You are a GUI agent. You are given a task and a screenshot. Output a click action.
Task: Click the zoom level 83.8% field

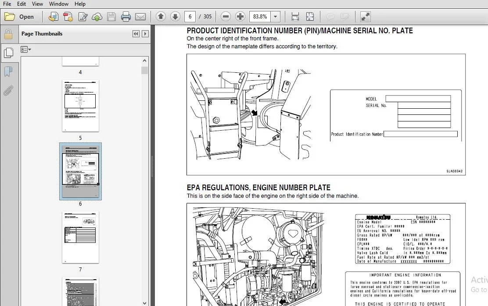(260, 17)
